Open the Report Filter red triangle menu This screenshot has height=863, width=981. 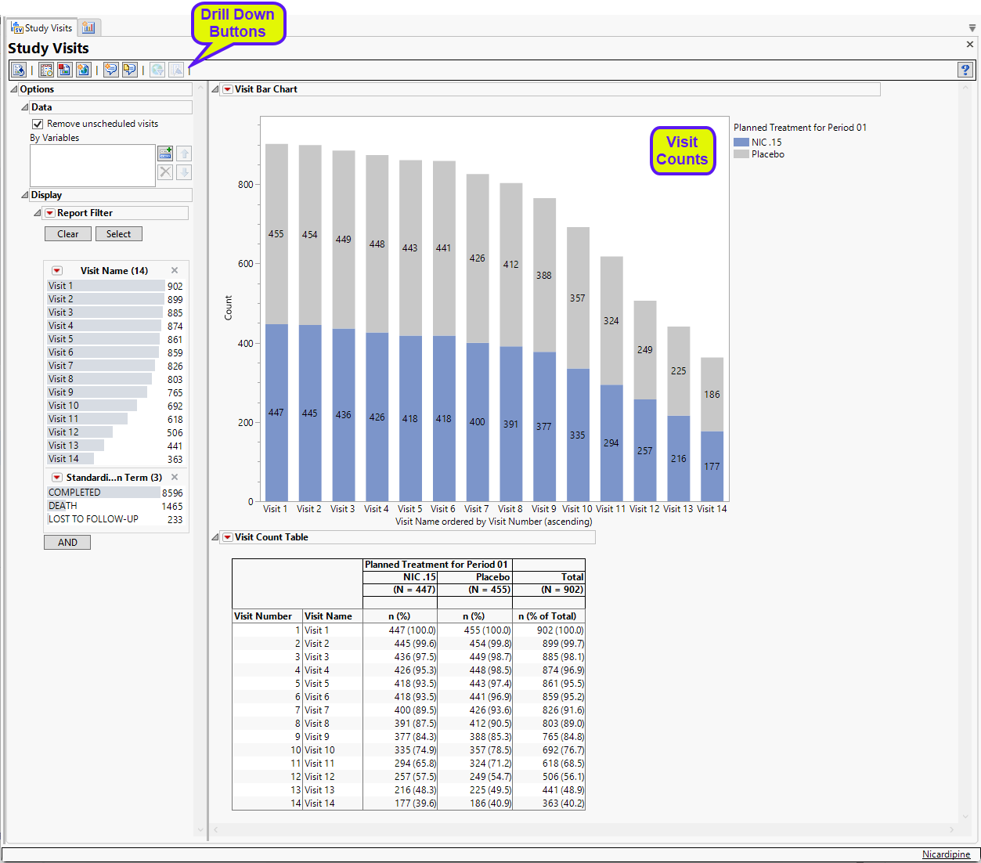point(49,213)
